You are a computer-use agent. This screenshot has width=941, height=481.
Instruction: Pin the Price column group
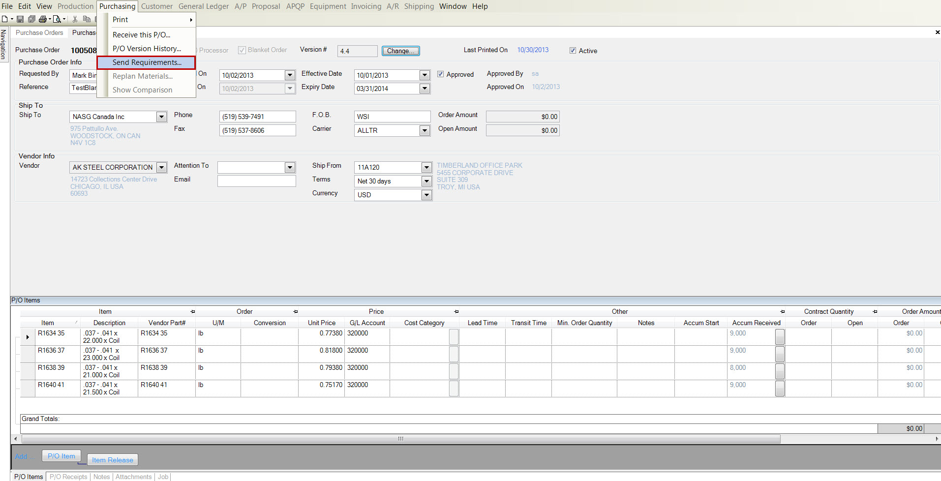456,311
